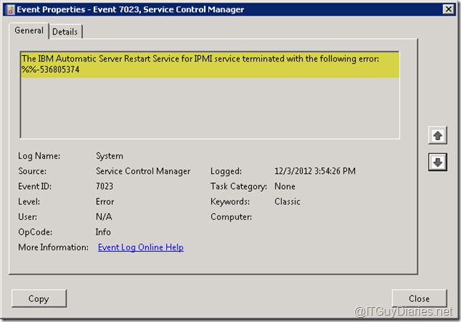The height and width of the screenshot is (322, 461).
Task: Open the Details tab
Action: 65,31
